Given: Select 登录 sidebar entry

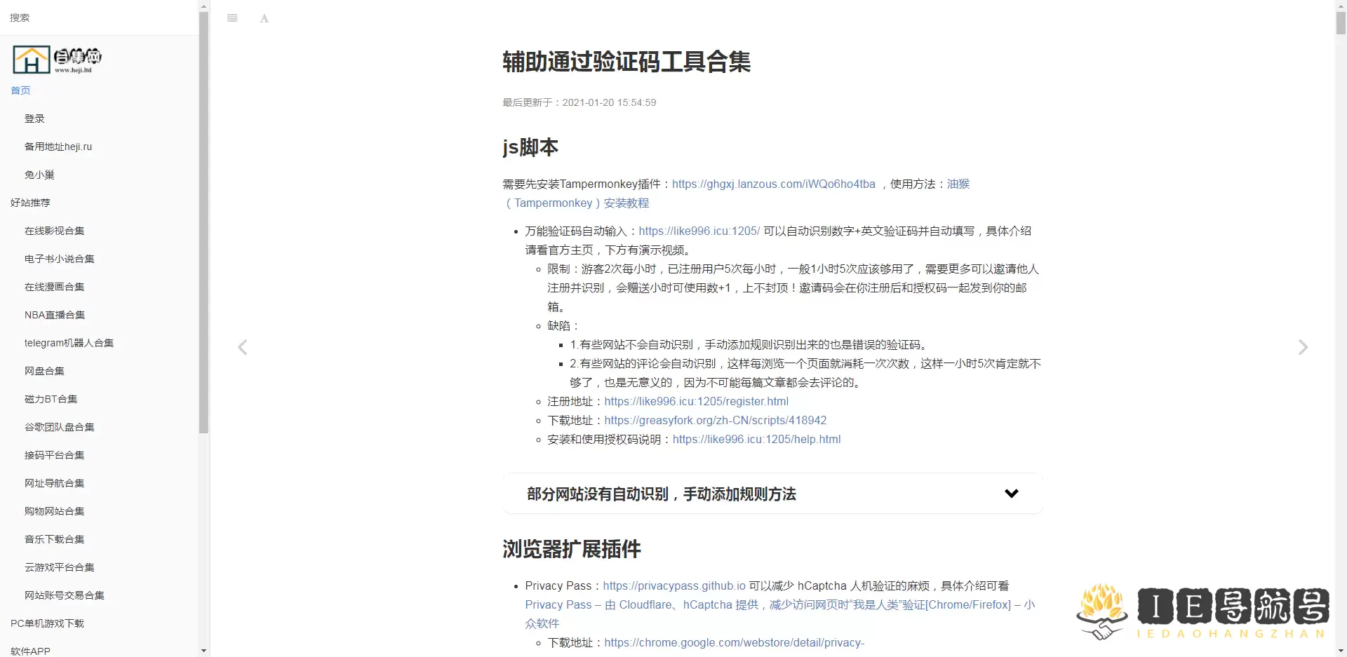Looking at the screenshot, I should tap(34, 118).
